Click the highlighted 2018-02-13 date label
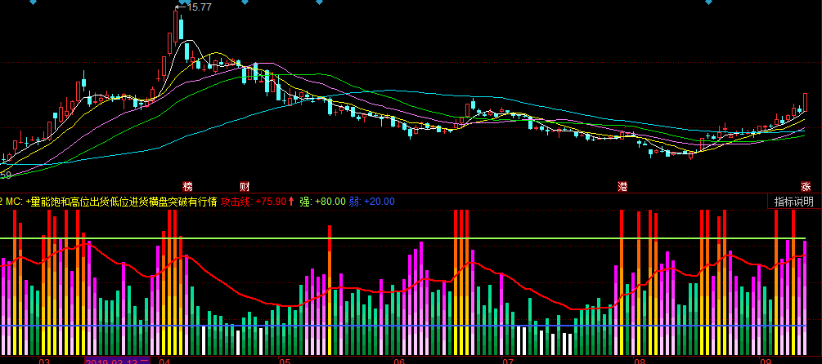 pyautogui.click(x=118, y=360)
